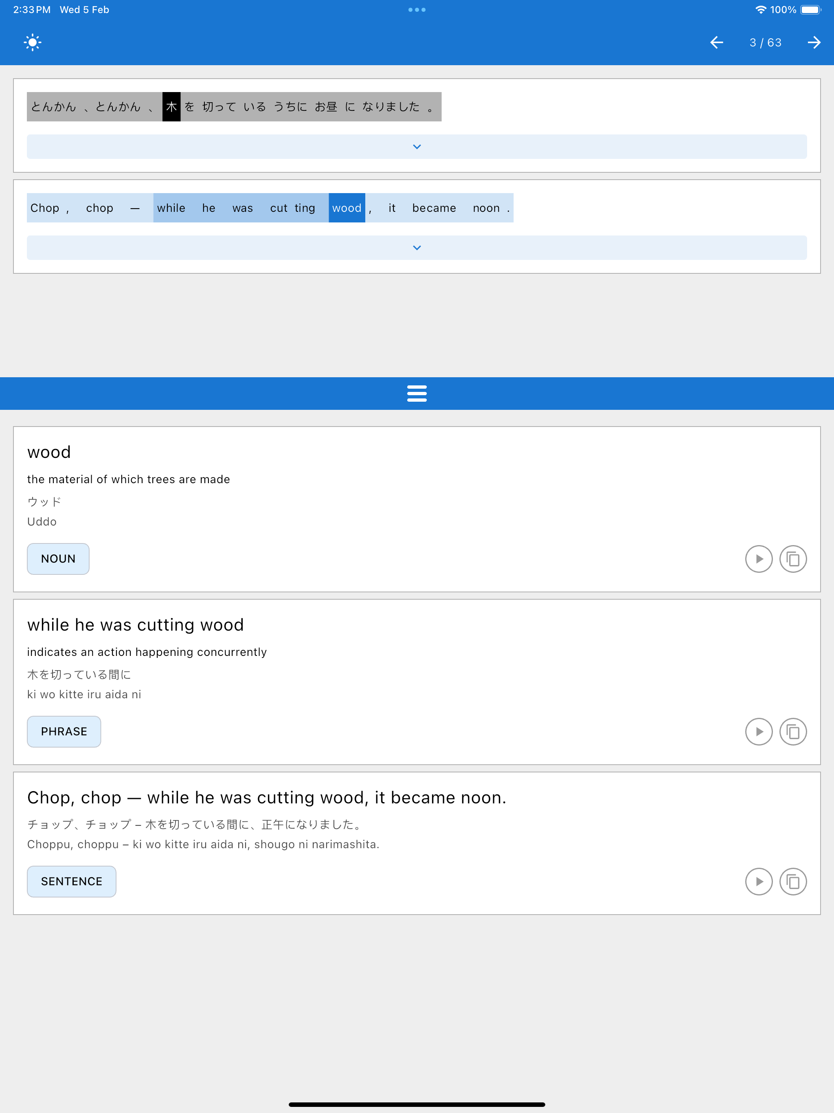Play audio for the full sentence entry

tap(759, 882)
